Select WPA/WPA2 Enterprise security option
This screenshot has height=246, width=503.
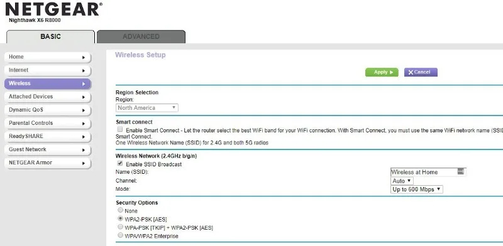pyautogui.click(x=120, y=235)
